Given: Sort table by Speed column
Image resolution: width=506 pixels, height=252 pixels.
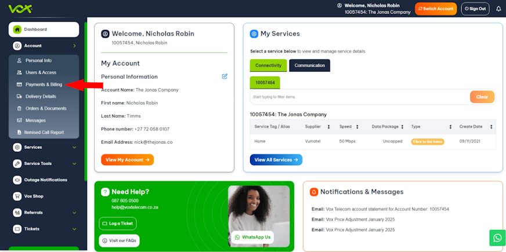Looking at the screenshot, I should pyautogui.click(x=357, y=126).
